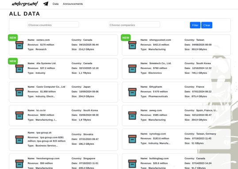The height and width of the screenshot is (169, 238).
Task: Open the Telegram paper-plane icon
Action: tap(46, 4)
